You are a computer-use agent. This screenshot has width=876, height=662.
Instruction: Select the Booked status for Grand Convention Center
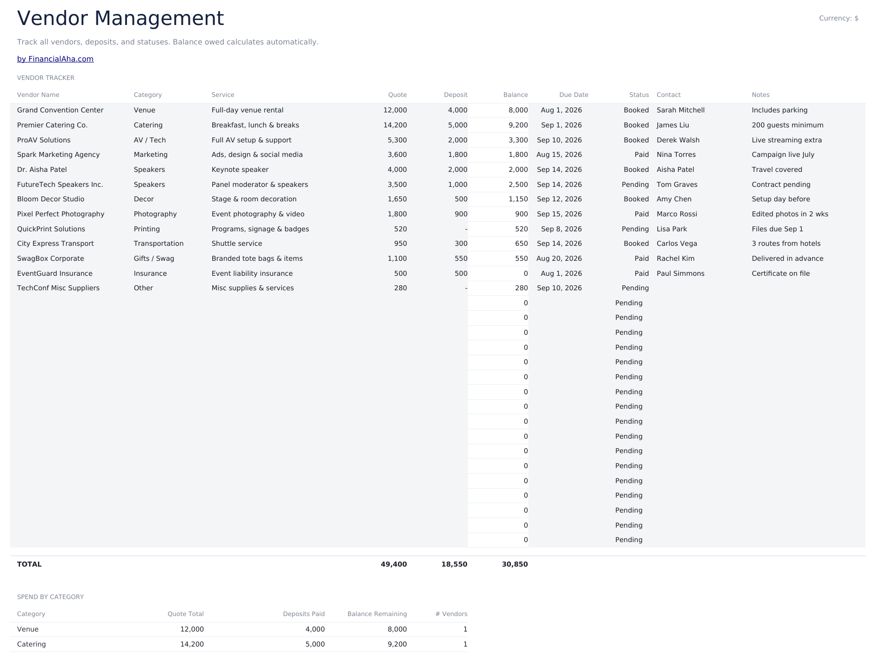point(636,110)
